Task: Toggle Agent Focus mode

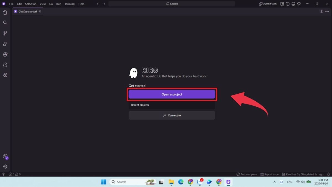Action: pos(268,4)
